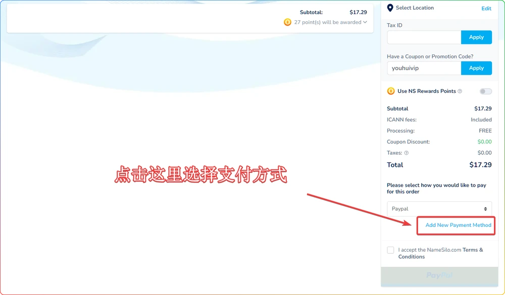Apply the Tax ID entry
Screen dimensions: 505x295
476,37
